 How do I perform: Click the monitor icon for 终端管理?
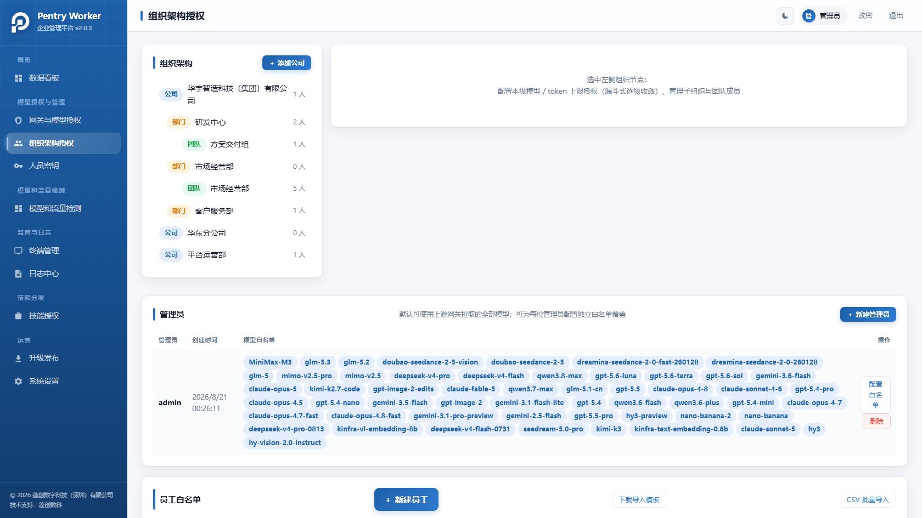point(18,251)
